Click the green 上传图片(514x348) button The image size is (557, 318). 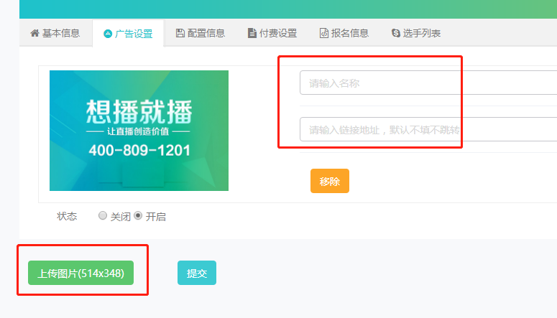[x=81, y=273]
